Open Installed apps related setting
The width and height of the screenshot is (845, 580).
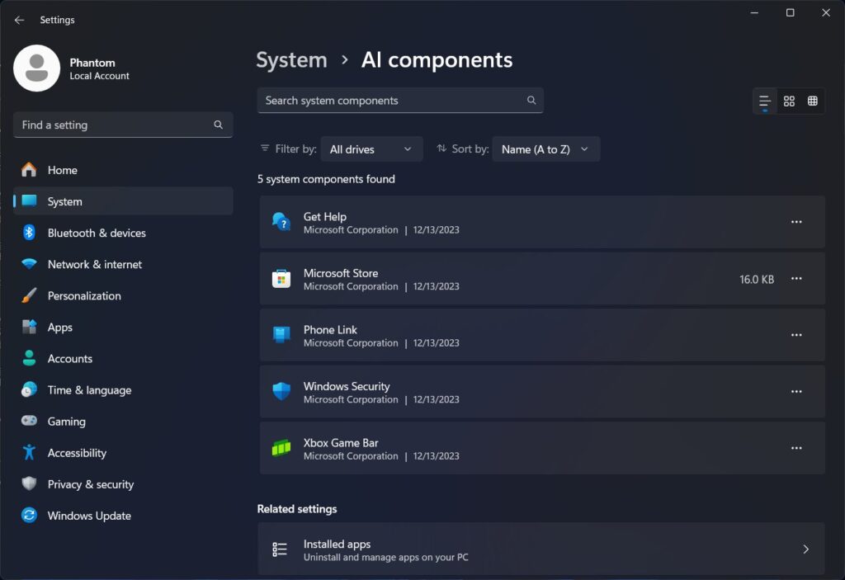click(541, 549)
